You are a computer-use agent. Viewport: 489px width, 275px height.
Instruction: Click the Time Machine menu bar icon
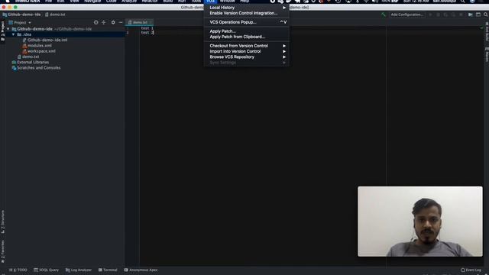coord(338,2)
